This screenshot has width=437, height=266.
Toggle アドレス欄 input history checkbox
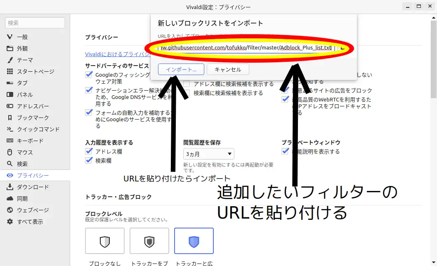[89, 151]
